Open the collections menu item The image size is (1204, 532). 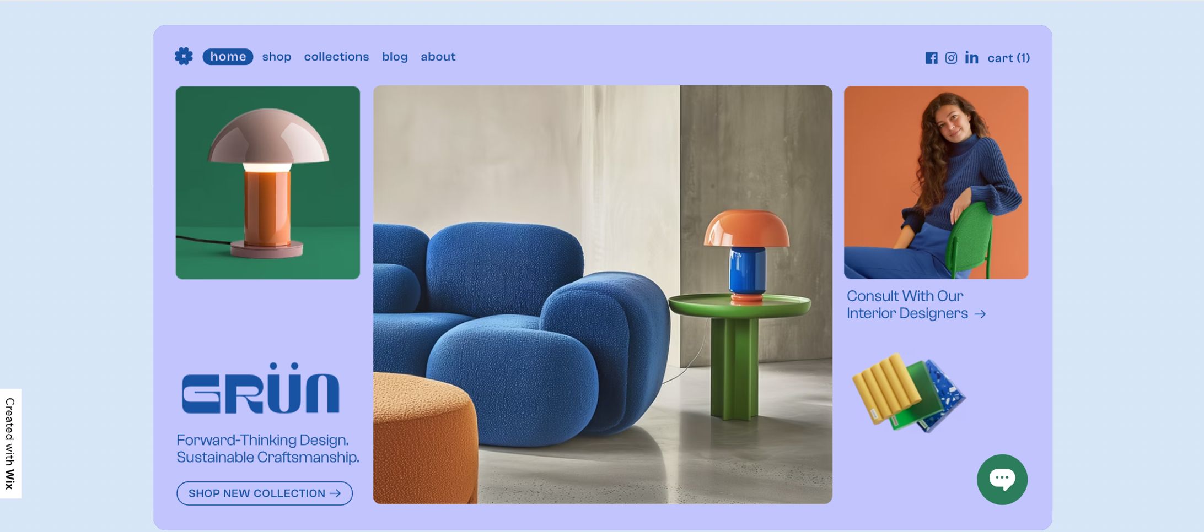pyautogui.click(x=336, y=57)
